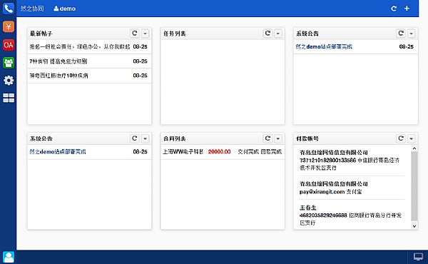Screen dimensions: 428x264
Task: Open the settings gear icon in sidebar
Action: click(x=9, y=80)
